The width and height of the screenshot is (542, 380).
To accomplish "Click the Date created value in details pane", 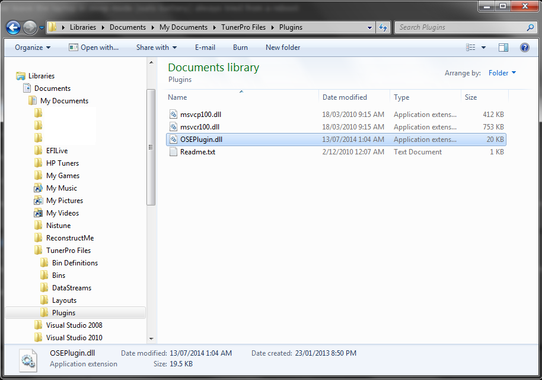I will [326, 353].
